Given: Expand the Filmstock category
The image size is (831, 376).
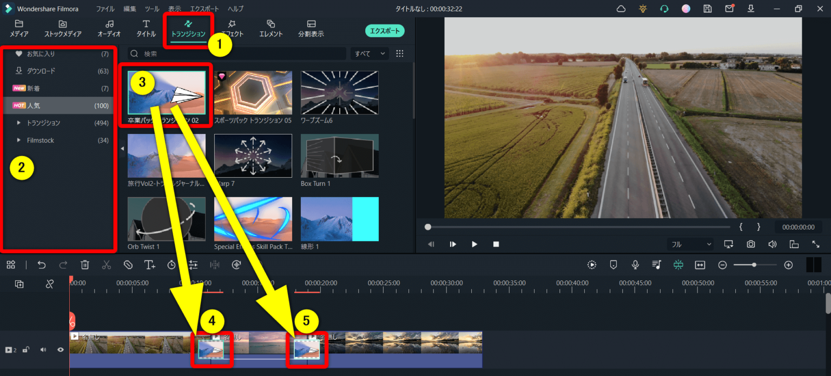Looking at the screenshot, I should click(19, 140).
